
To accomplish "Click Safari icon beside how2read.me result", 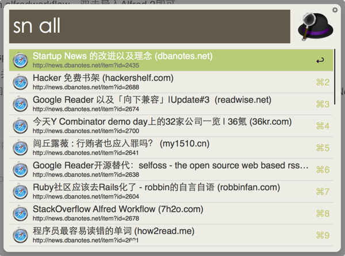I will [20, 235].
